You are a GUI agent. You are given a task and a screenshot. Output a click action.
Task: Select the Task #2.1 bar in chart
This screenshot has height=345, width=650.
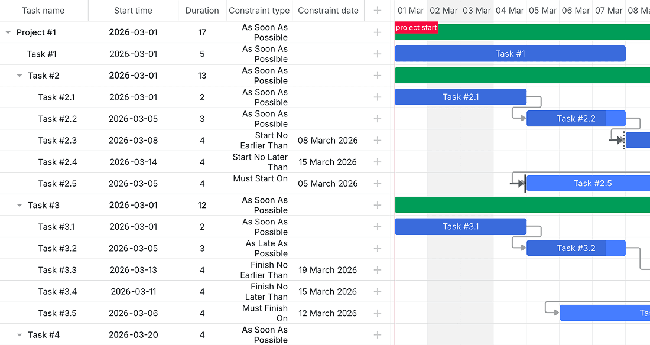tap(460, 97)
